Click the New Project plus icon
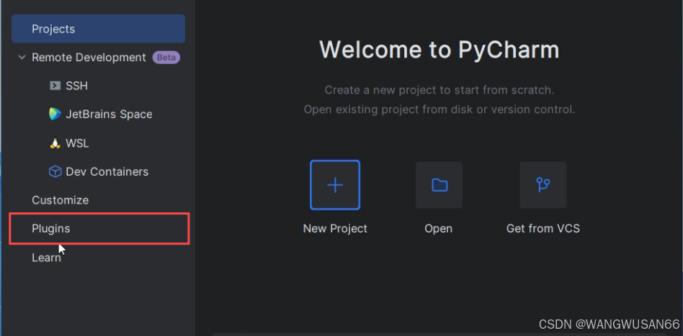 335,185
